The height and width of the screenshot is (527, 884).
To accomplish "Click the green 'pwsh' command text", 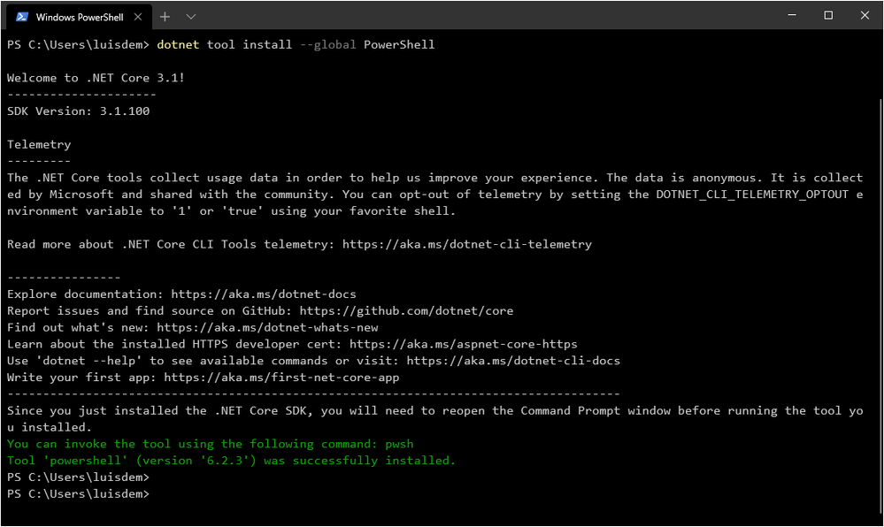I will (399, 444).
